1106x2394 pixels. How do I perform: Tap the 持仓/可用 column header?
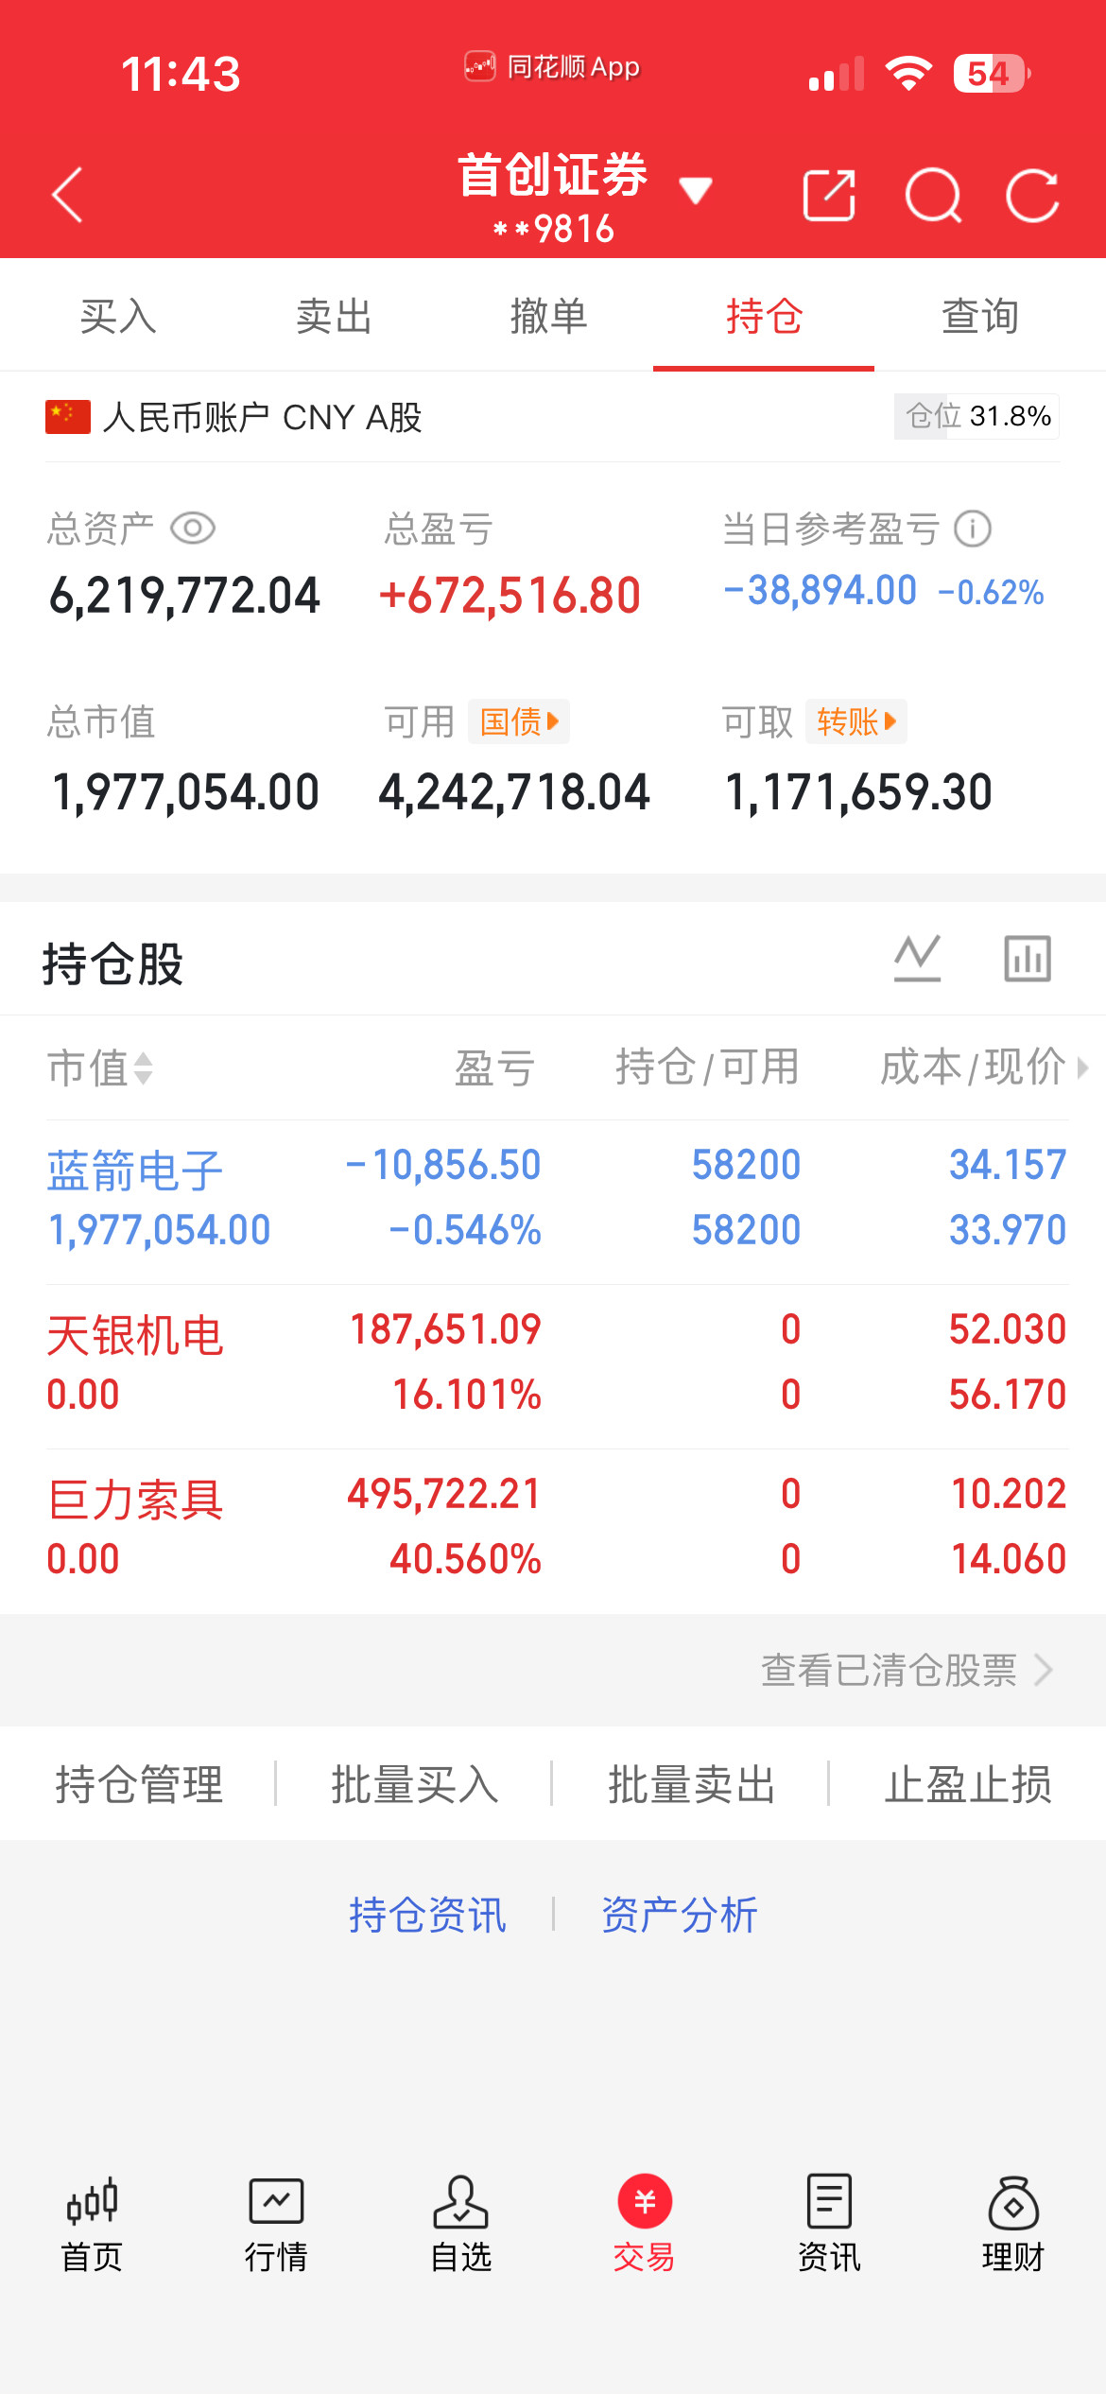click(708, 1067)
